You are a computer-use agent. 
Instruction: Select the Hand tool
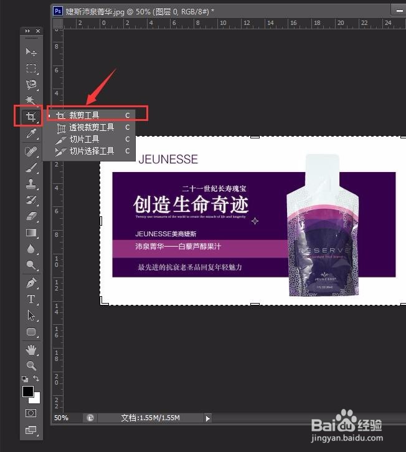(x=31, y=350)
